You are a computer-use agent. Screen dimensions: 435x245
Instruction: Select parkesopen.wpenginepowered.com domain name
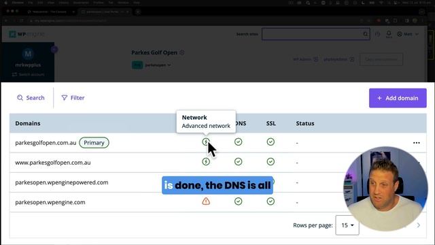click(62, 182)
